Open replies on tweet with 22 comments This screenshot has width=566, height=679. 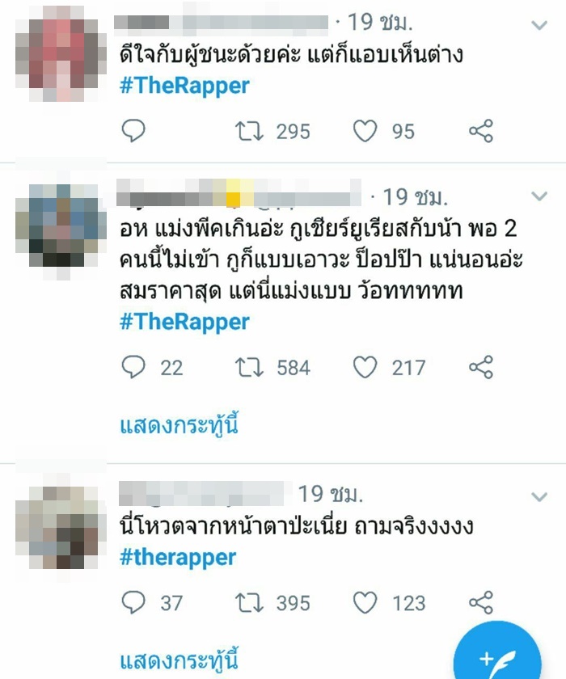point(133,367)
